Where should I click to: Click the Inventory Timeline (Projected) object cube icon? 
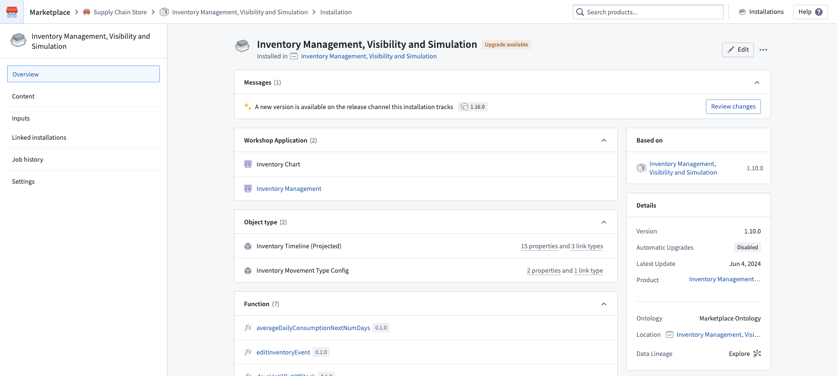coord(248,246)
